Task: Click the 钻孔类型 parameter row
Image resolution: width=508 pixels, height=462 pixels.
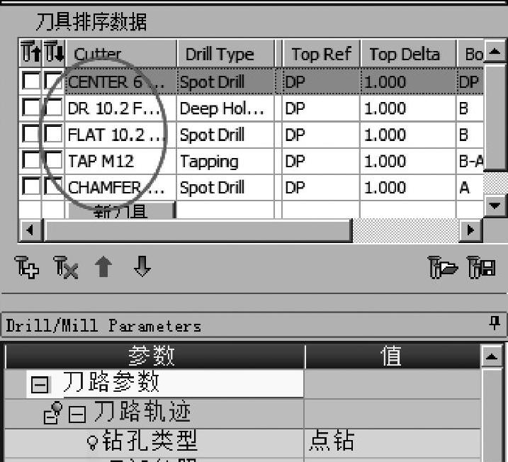Action: [x=242, y=442]
